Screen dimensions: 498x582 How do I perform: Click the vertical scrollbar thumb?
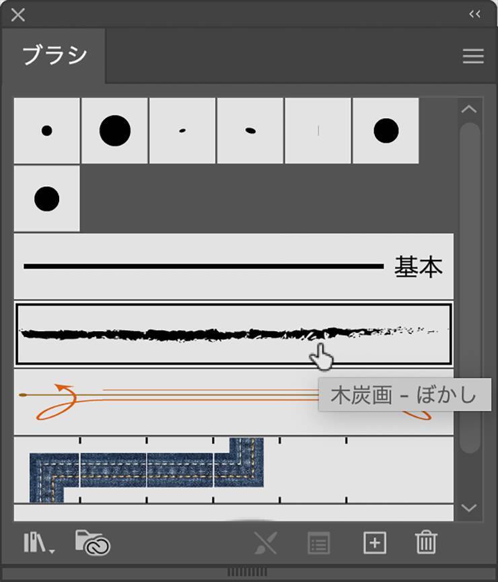click(470, 288)
